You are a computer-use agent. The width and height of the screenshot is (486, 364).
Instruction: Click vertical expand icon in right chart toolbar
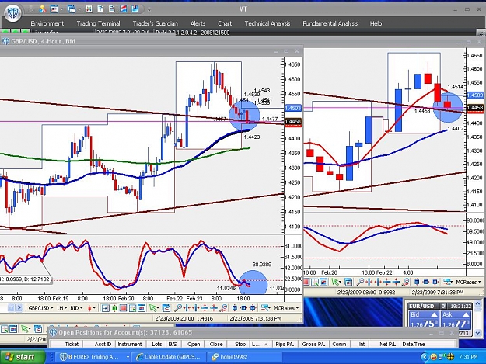tap(387, 282)
